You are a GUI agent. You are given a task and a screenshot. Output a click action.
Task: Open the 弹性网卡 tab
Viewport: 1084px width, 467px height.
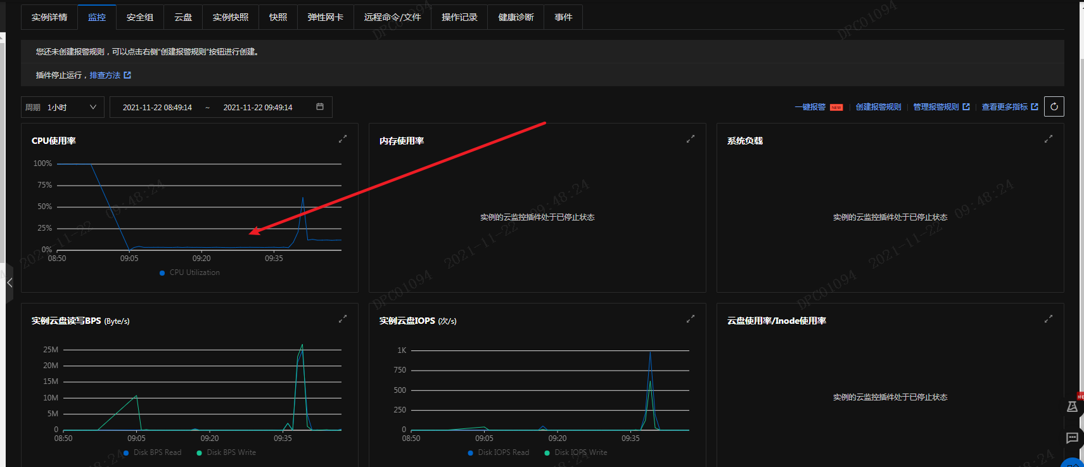coord(326,17)
